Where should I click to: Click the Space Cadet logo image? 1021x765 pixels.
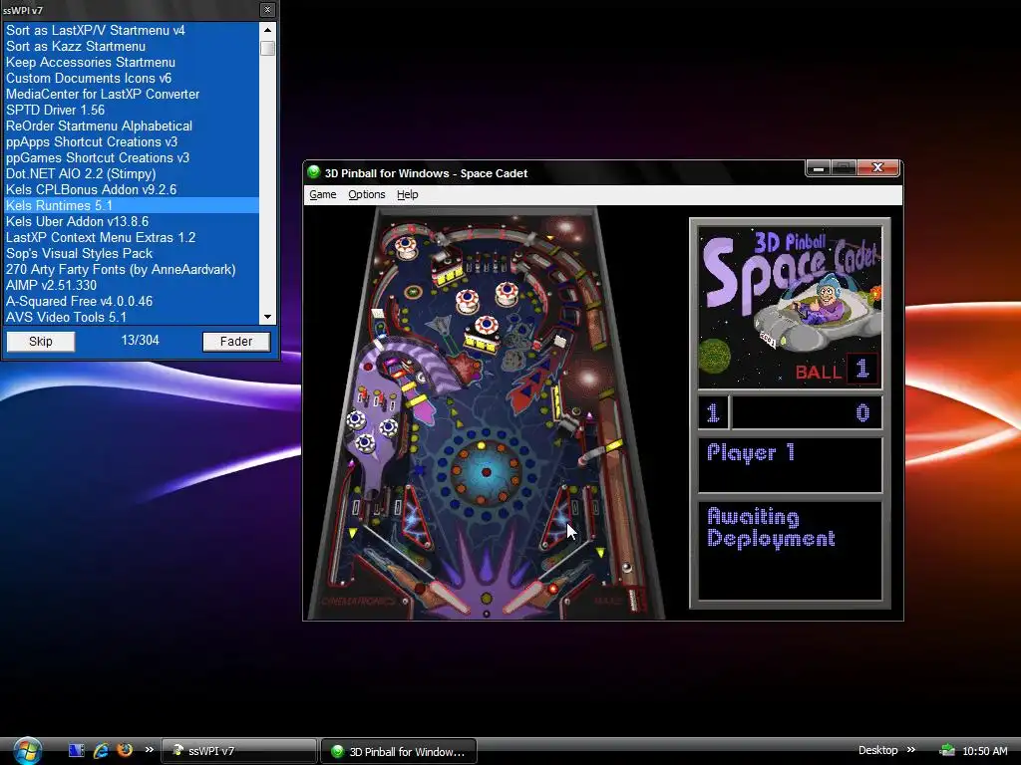click(790, 307)
